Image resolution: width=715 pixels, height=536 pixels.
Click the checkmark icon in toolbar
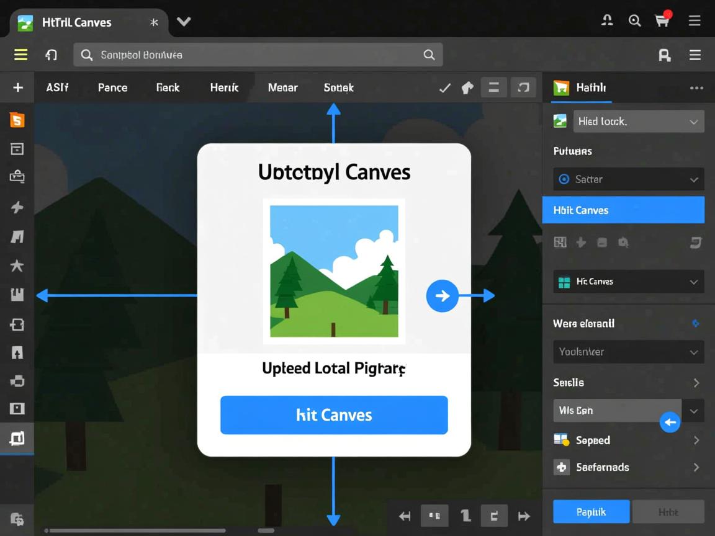[x=444, y=88]
